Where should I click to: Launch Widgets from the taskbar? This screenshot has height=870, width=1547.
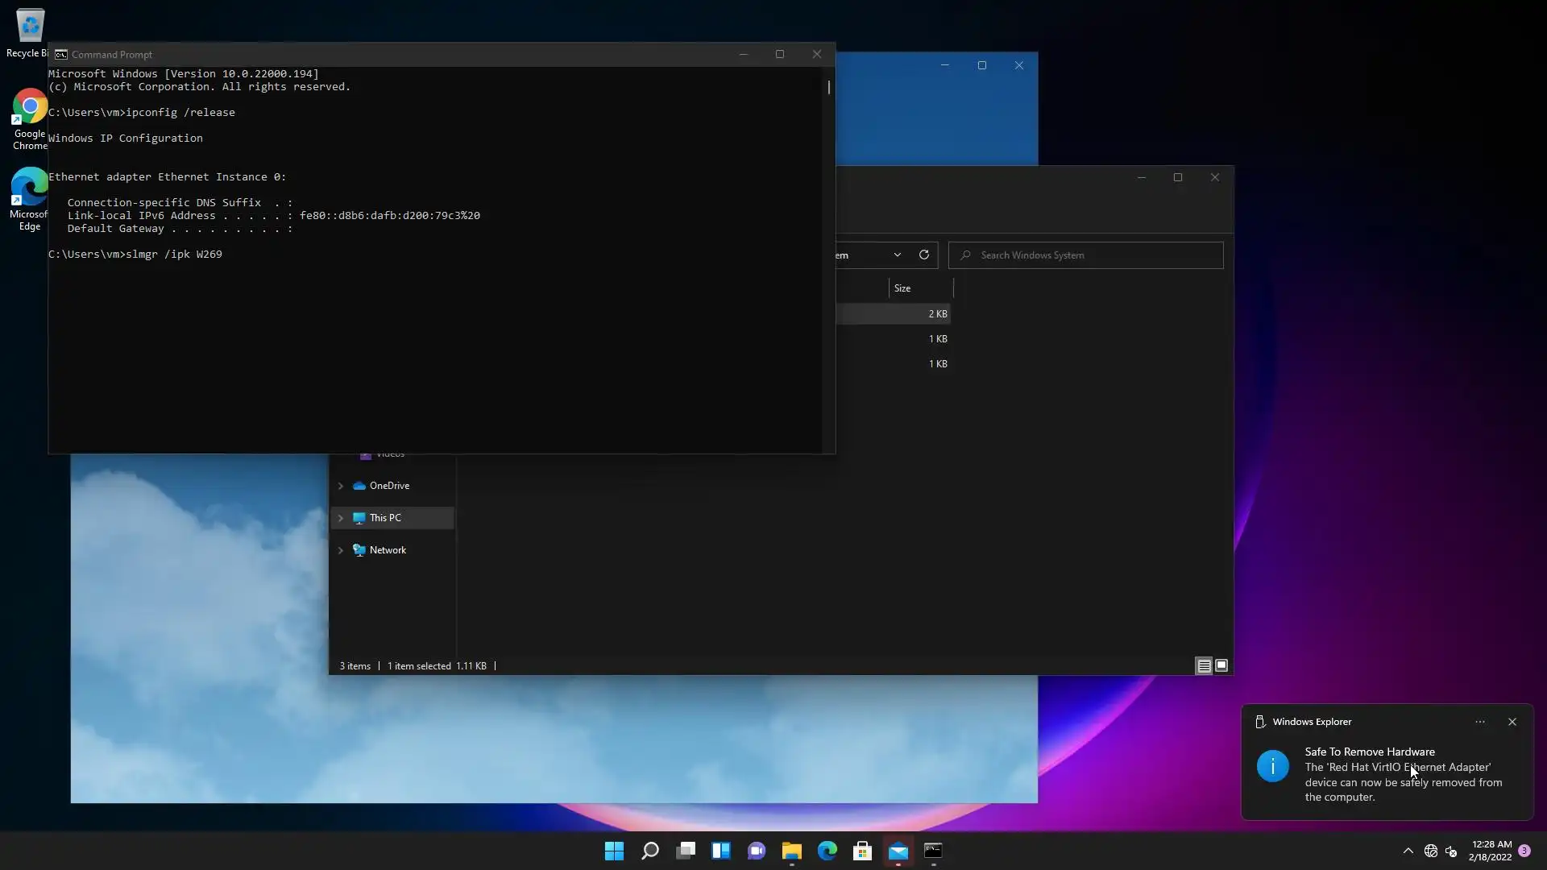coord(721,851)
